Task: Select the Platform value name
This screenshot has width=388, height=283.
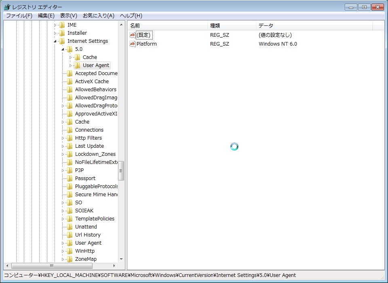Action: [146, 44]
